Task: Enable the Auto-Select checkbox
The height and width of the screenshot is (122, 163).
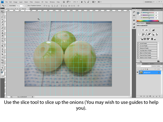Action: coord(8,6)
